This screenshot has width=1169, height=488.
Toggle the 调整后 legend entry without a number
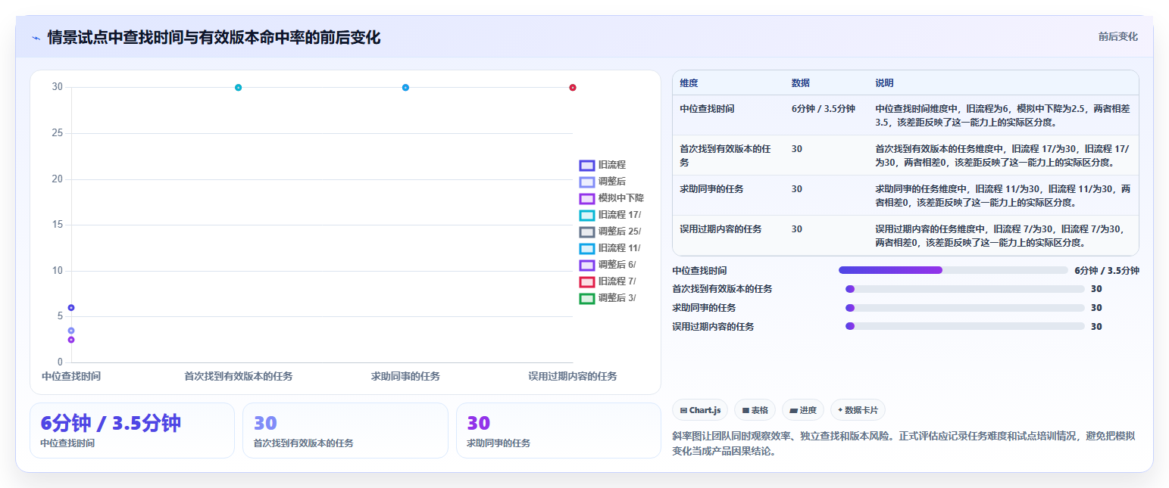click(603, 182)
